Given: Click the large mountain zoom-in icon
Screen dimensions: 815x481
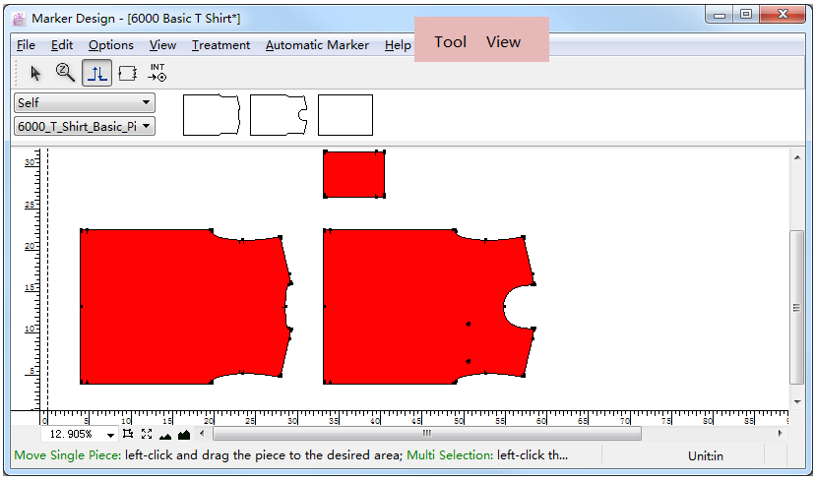Looking at the screenshot, I should click(183, 434).
